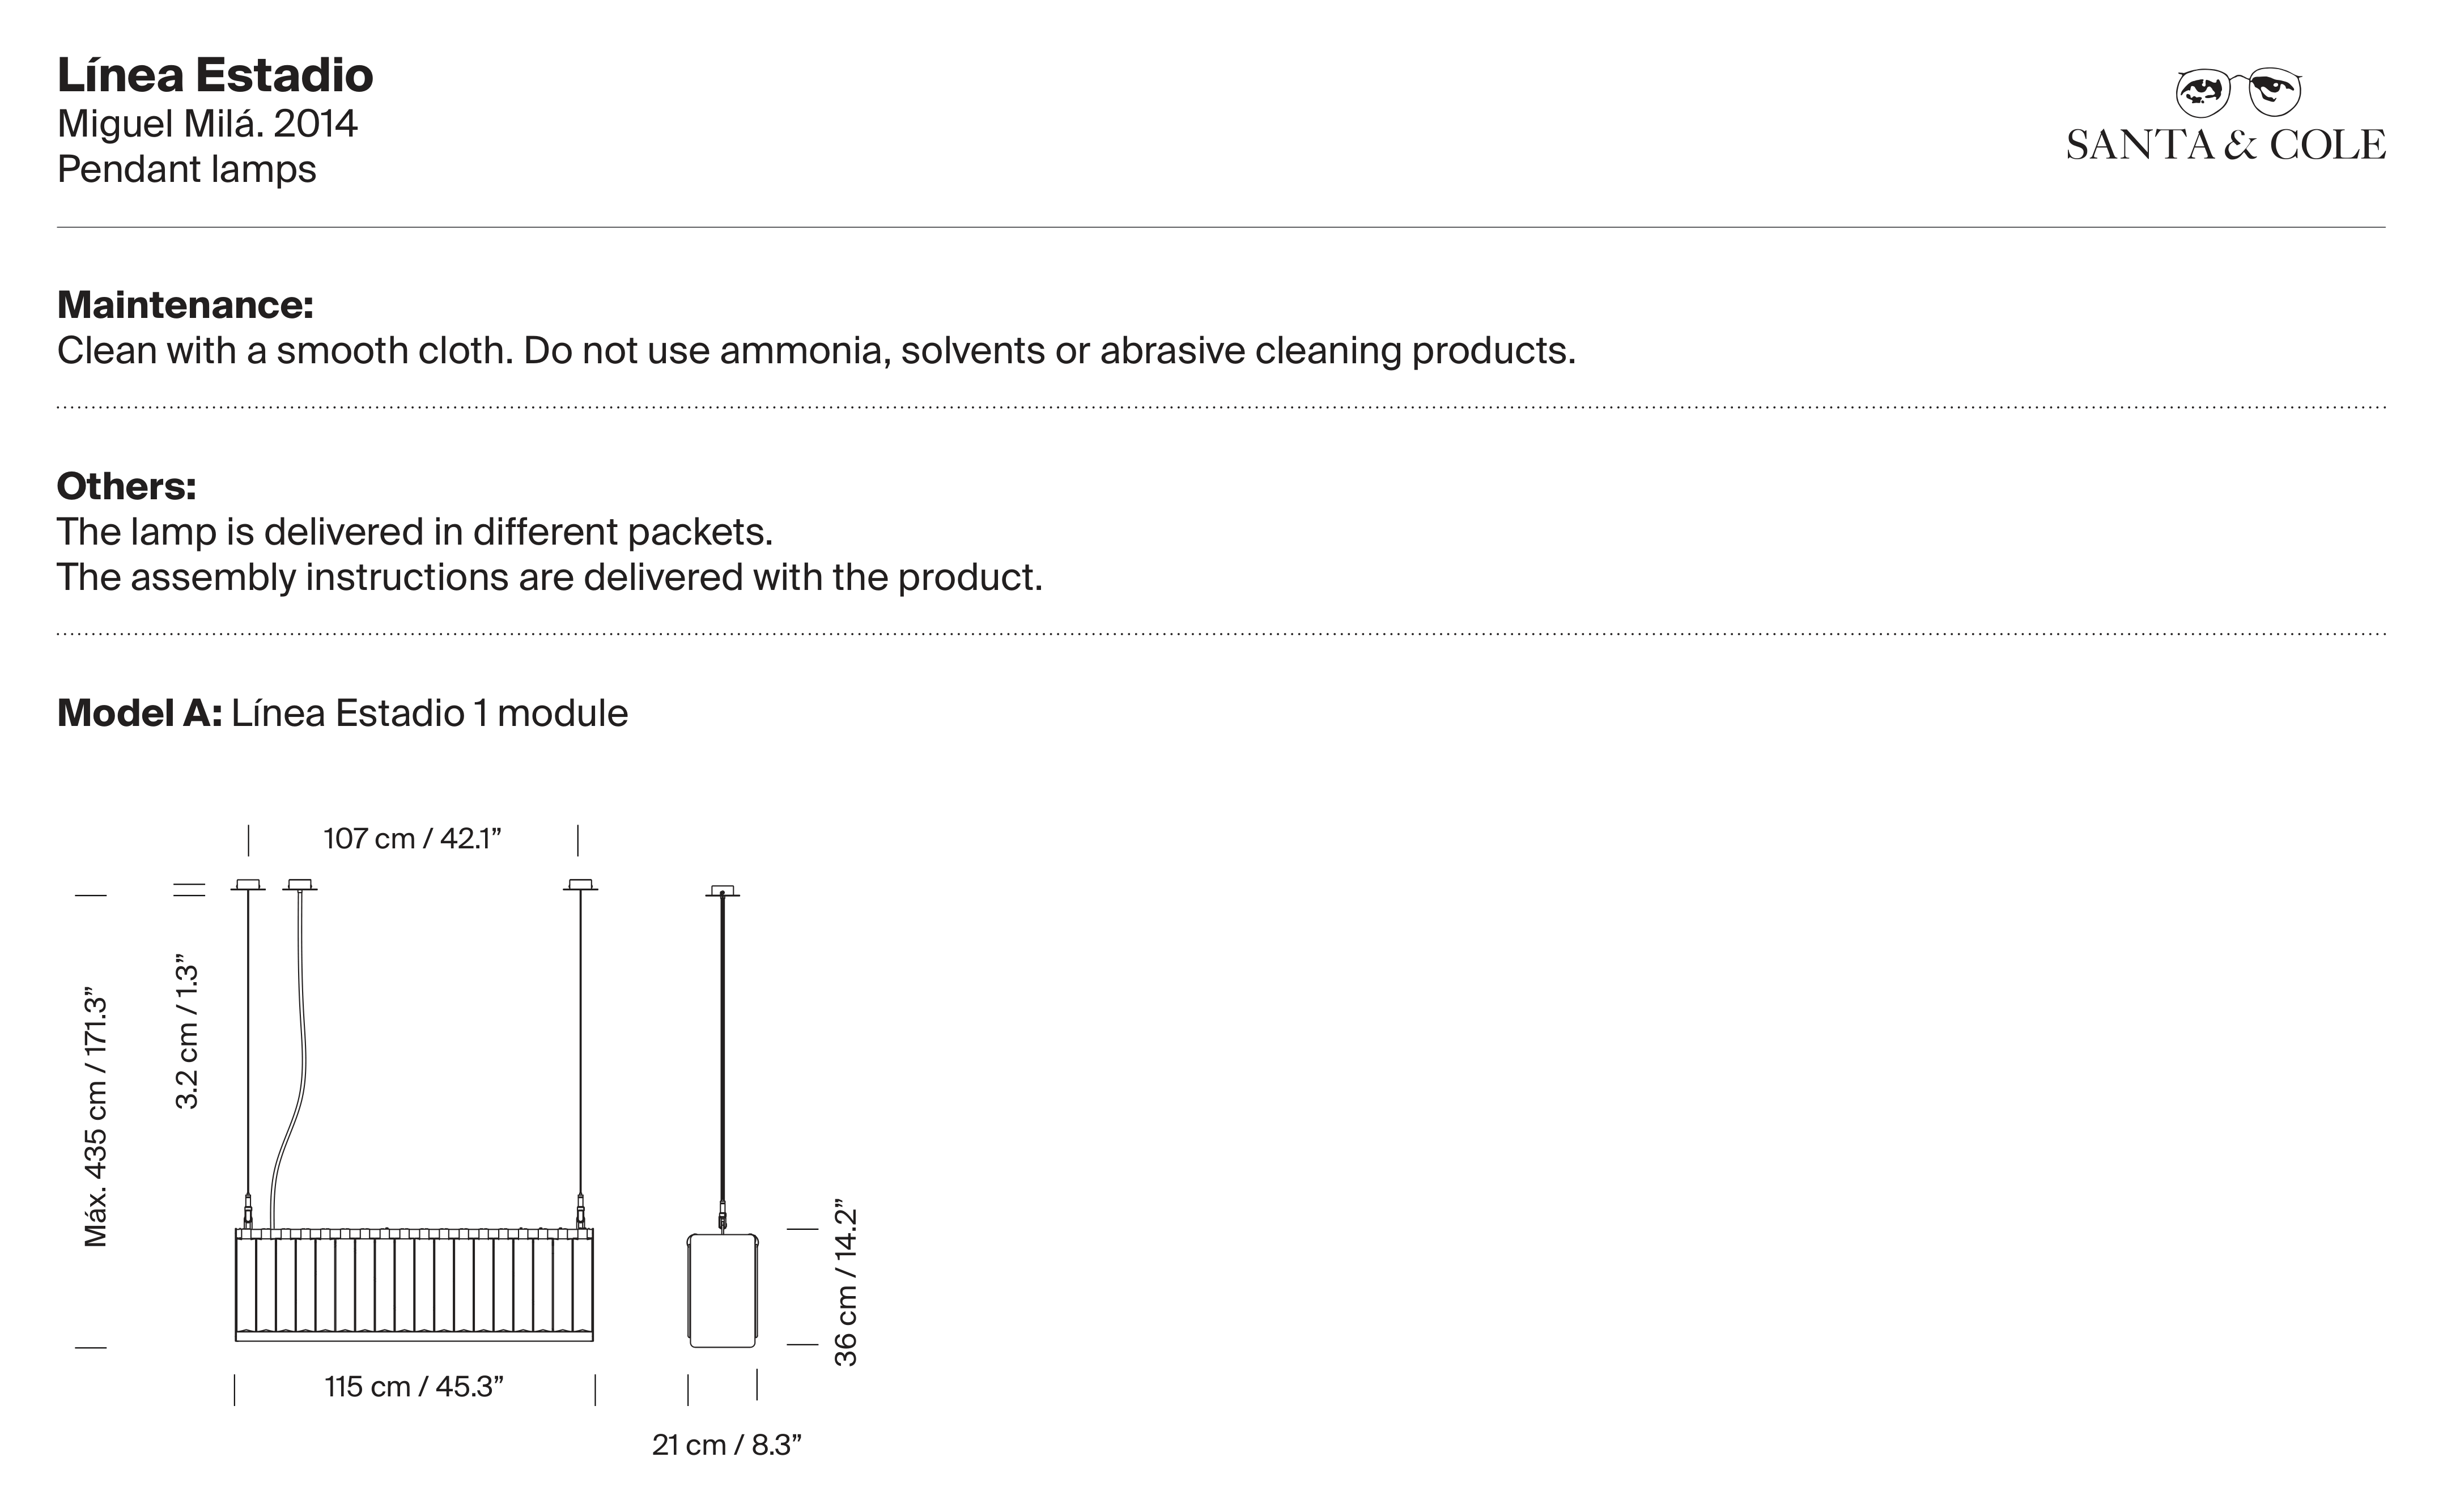The height and width of the screenshot is (1512, 2443).
Task: Select the Others: heading
Action: pyautogui.click(x=126, y=486)
